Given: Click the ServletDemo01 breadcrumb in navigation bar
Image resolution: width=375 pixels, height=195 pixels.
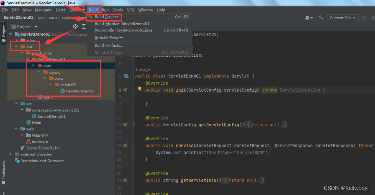Looking at the screenshot, I should click(x=18, y=17).
